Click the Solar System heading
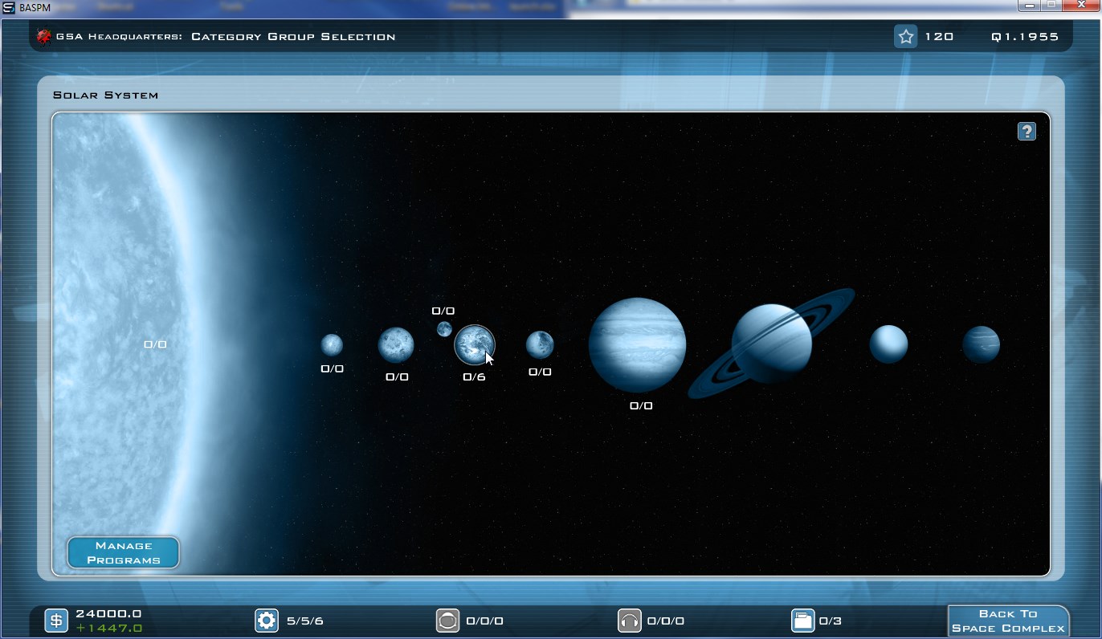The width and height of the screenshot is (1102, 639). [x=106, y=95]
